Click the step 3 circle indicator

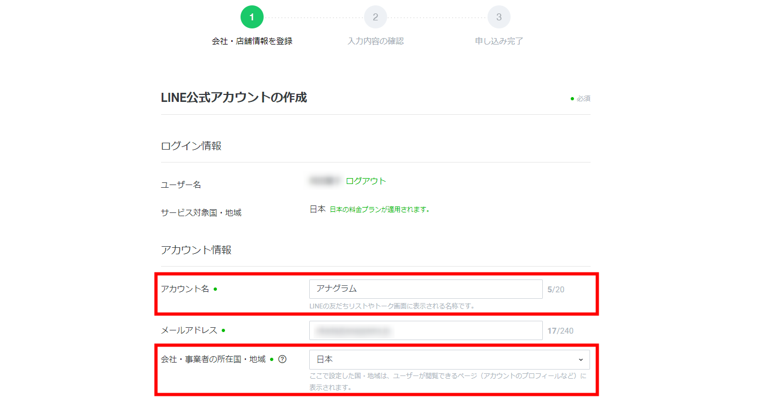point(499,17)
